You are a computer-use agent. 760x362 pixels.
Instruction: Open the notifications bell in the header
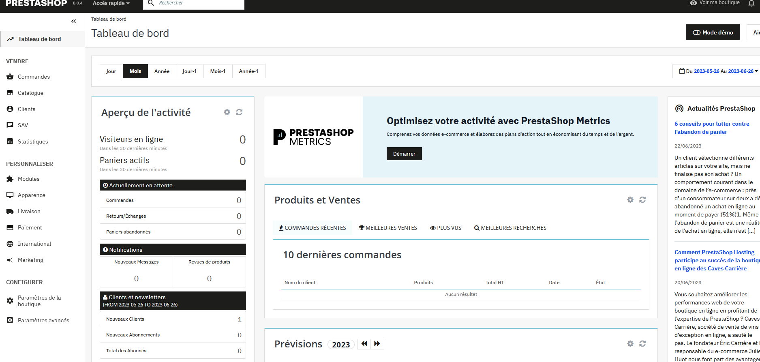pyautogui.click(x=751, y=3)
